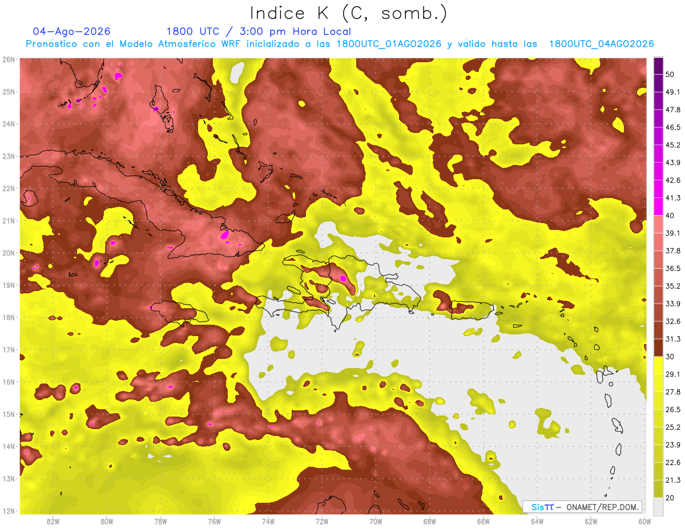Viewport: 685px width, 529px height.
Task: Click the '43.9' color scale value
Action: pyautogui.click(x=673, y=163)
